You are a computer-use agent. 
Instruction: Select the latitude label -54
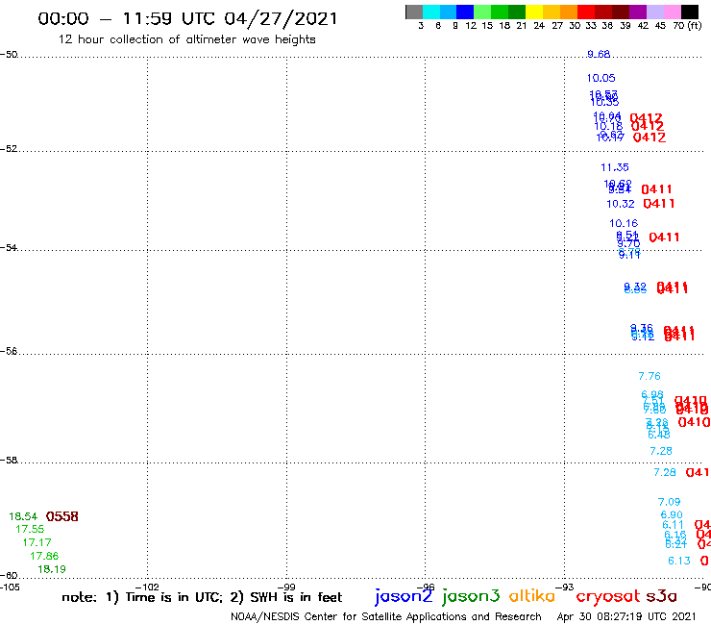tap(9, 247)
